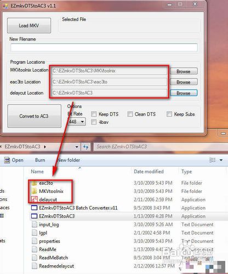Click the ReadMeBatch file name
Image resolution: width=228 pixels, height=274 pixels.
point(54,258)
